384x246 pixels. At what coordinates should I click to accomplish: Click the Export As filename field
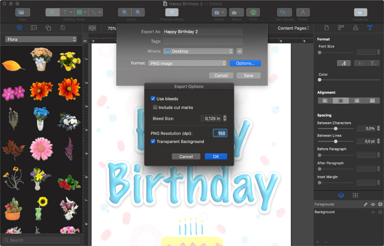[x=203, y=32]
